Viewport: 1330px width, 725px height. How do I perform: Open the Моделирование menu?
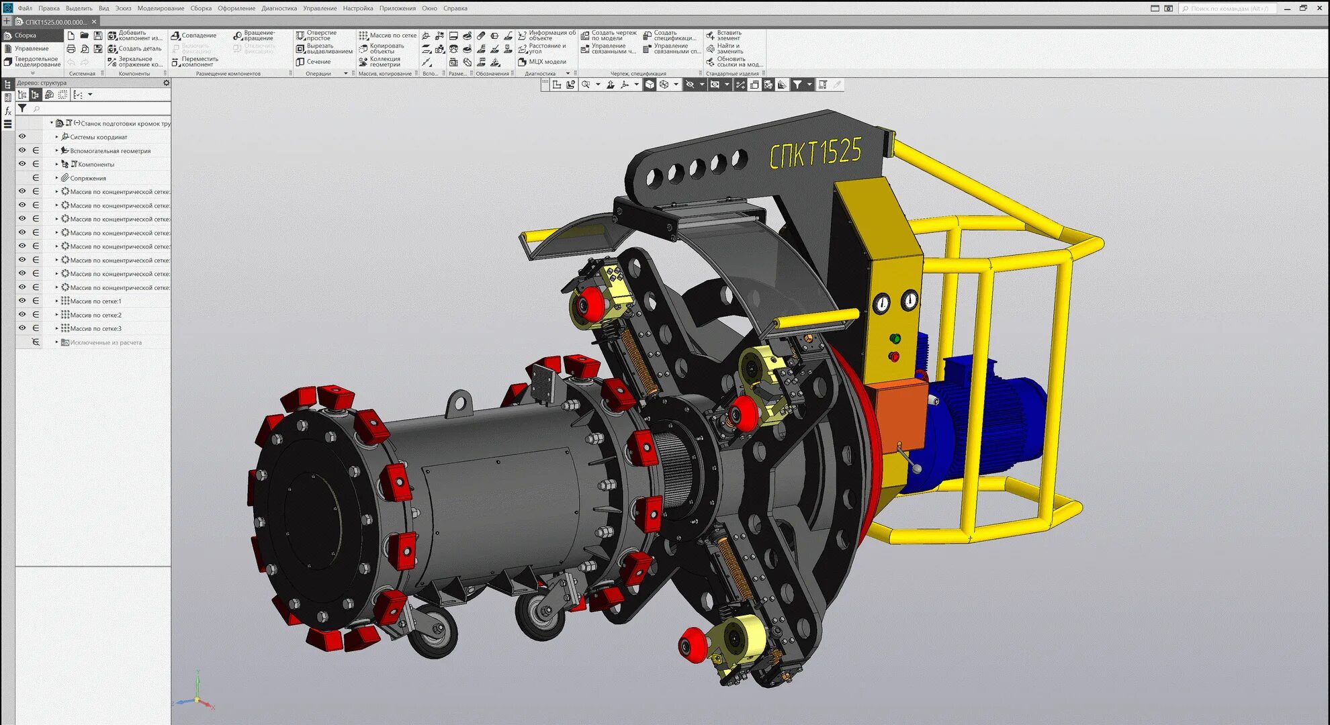(161, 8)
